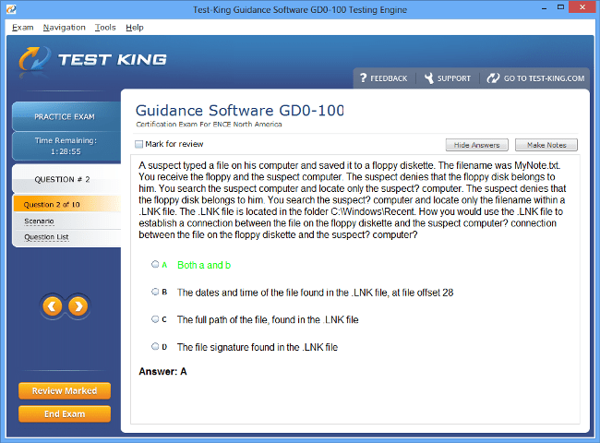
Task: Click the previous question arrow icon
Action: click(x=53, y=306)
